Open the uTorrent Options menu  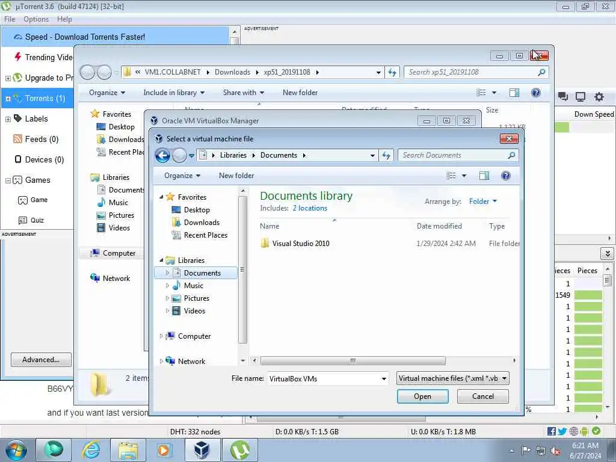[x=35, y=19]
